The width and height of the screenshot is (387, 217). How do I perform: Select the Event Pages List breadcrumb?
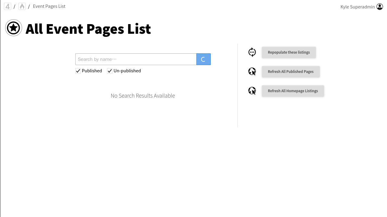(49, 6)
